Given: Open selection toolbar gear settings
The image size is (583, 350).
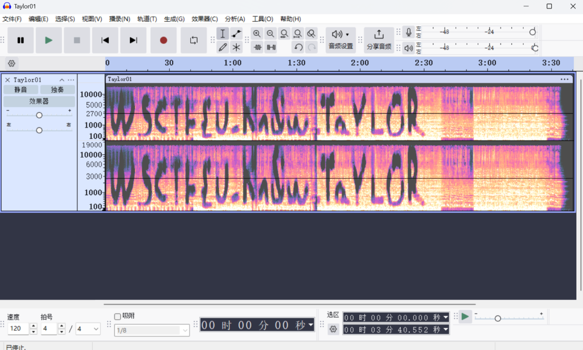Looking at the screenshot, I should click(x=333, y=329).
